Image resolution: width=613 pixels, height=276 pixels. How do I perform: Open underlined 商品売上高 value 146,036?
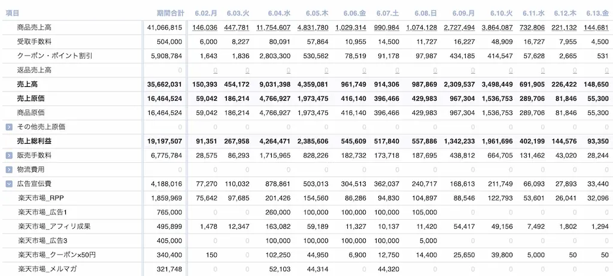click(205, 28)
